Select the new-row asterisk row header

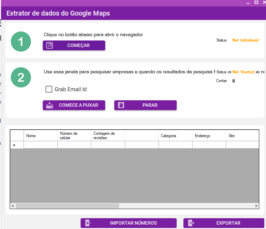coord(17,145)
